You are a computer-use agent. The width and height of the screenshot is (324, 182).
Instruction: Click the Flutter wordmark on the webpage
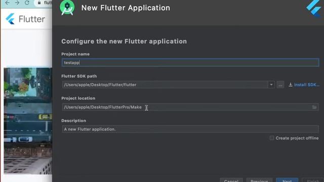(x=32, y=19)
